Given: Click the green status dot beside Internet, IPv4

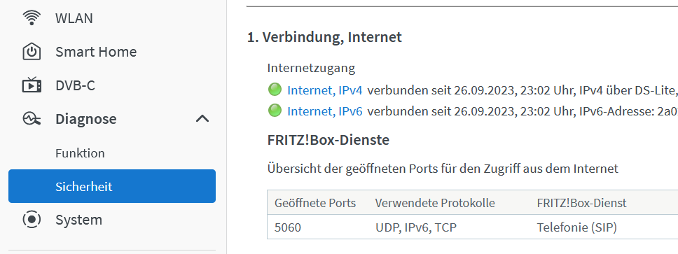Looking at the screenshot, I should click(x=275, y=90).
